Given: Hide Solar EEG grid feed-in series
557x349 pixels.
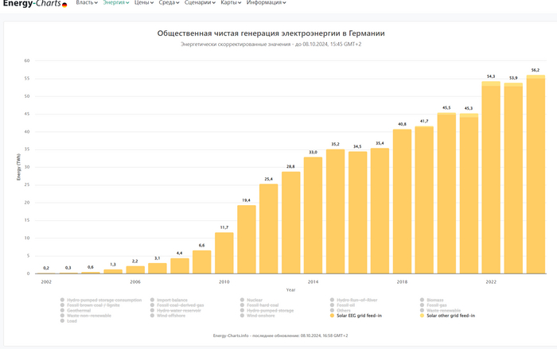Looking at the screenshot, I should tap(356, 316).
